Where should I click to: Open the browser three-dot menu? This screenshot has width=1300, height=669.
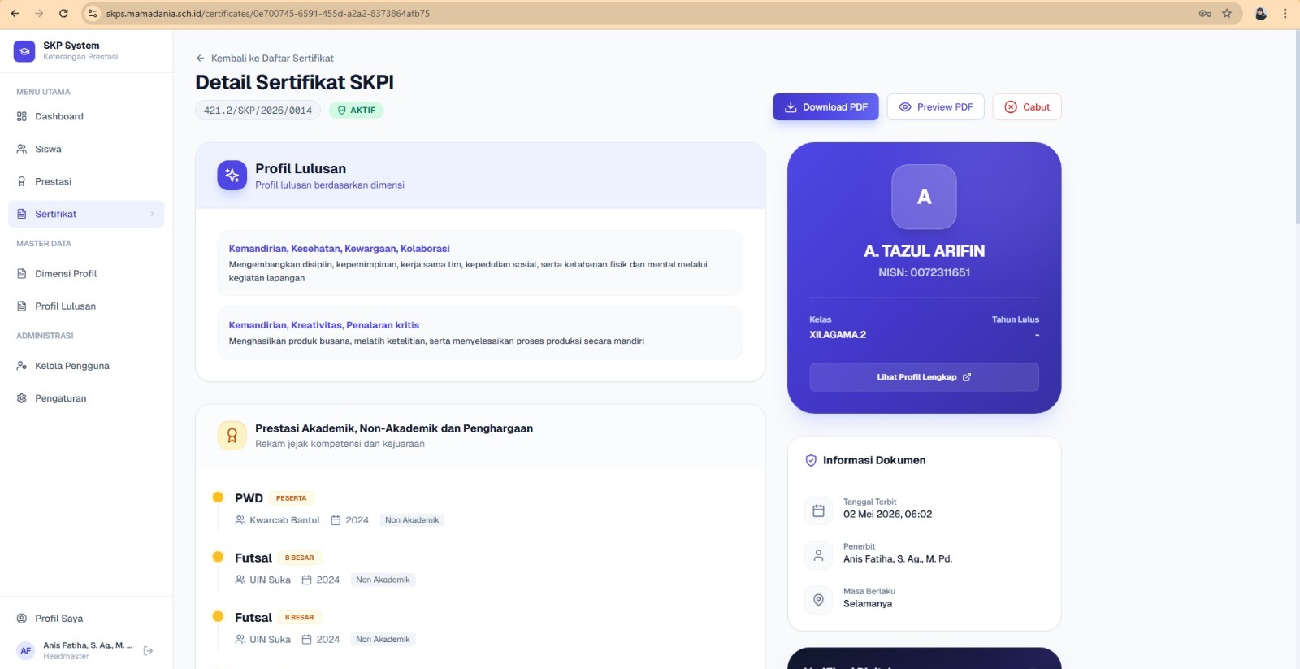click(1285, 13)
